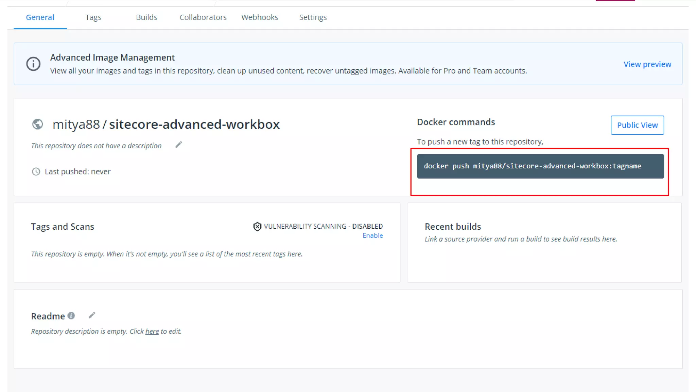This screenshot has width=696, height=392.
Task: Switch to the Tags tab
Action: (93, 17)
